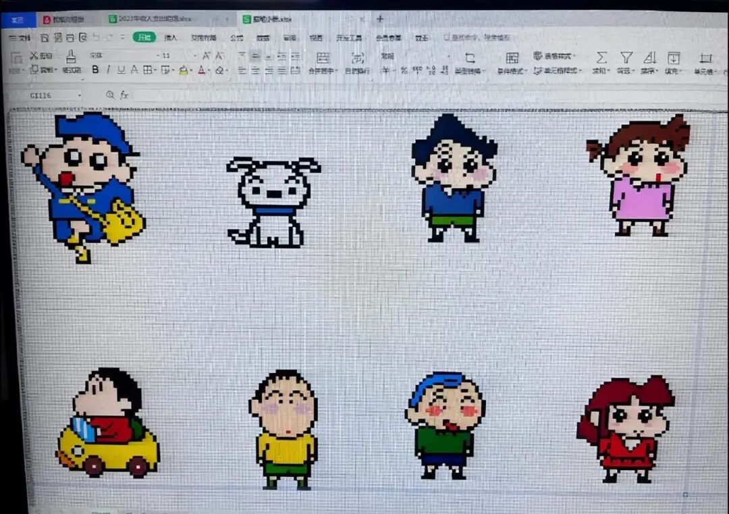Image resolution: width=729 pixels, height=514 pixels.
Task: Click the increase font size A icon
Action: [206, 56]
